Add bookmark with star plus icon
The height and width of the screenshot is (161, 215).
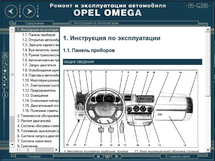5,78
